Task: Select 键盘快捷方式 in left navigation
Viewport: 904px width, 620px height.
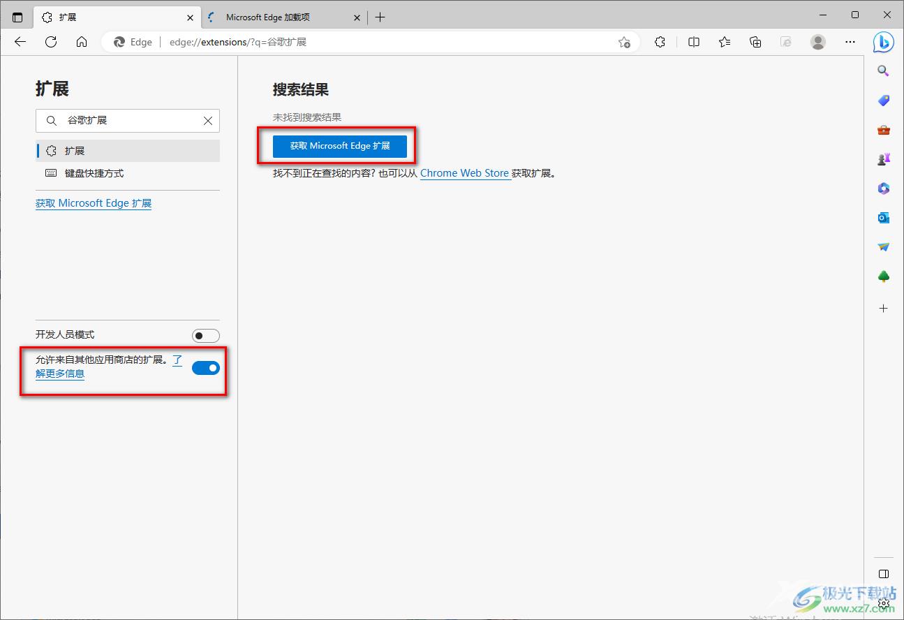Action: tap(128, 173)
